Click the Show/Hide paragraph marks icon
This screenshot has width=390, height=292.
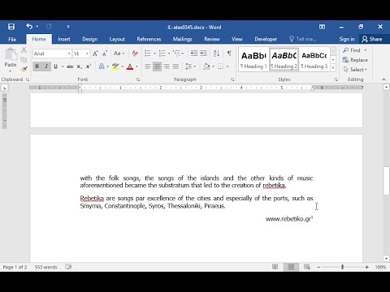(x=229, y=54)
